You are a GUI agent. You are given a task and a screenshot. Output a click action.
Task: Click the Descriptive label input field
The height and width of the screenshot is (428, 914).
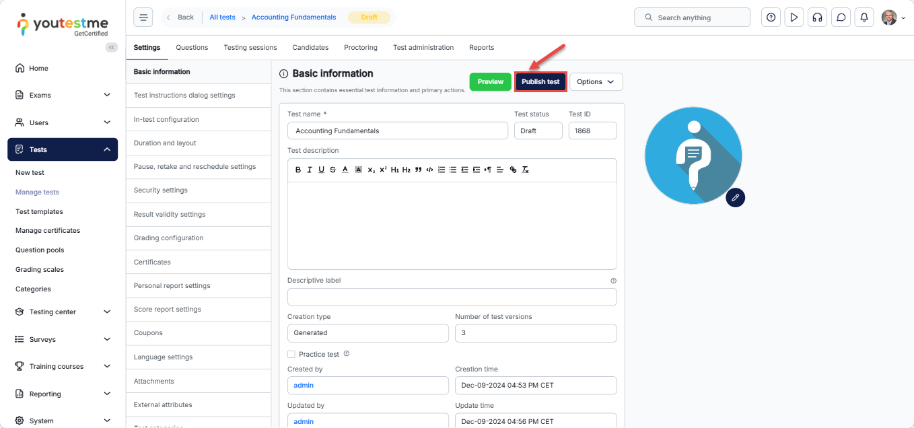tap(452, 297)
